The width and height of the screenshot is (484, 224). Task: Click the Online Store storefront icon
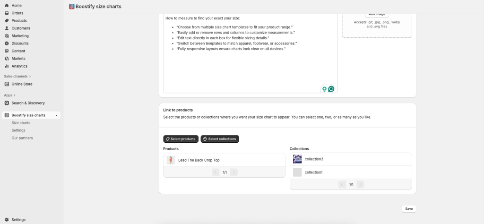[7, 84]
